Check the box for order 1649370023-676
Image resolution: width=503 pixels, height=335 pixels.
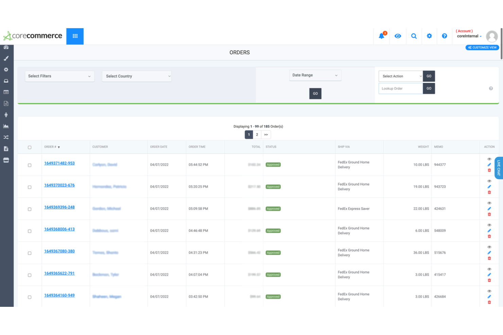tap(30, 187)
